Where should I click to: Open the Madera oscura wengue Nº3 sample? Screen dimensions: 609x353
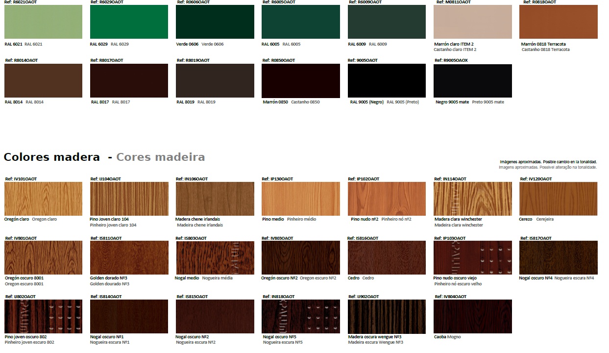click(387, 317)
